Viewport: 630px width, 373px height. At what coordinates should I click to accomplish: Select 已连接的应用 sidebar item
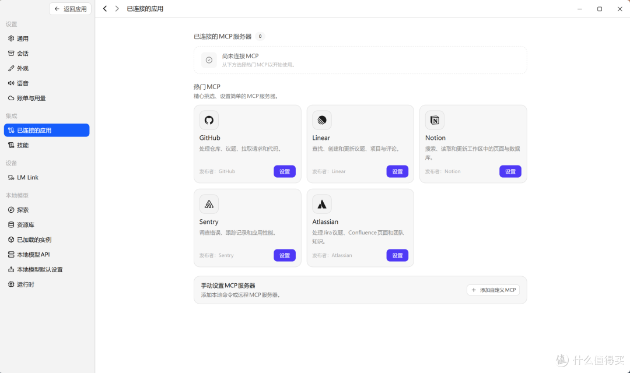[x=47, y=130]
